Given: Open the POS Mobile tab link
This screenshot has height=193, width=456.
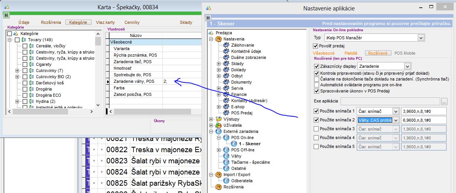Looking at the screenshot, I should [x=405, y=53].
